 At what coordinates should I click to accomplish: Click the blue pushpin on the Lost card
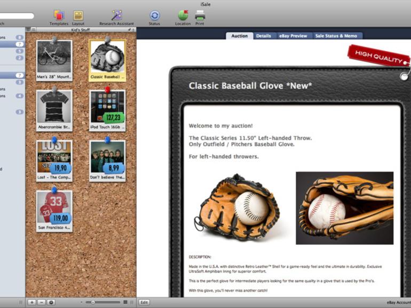[x=54, y=140]
